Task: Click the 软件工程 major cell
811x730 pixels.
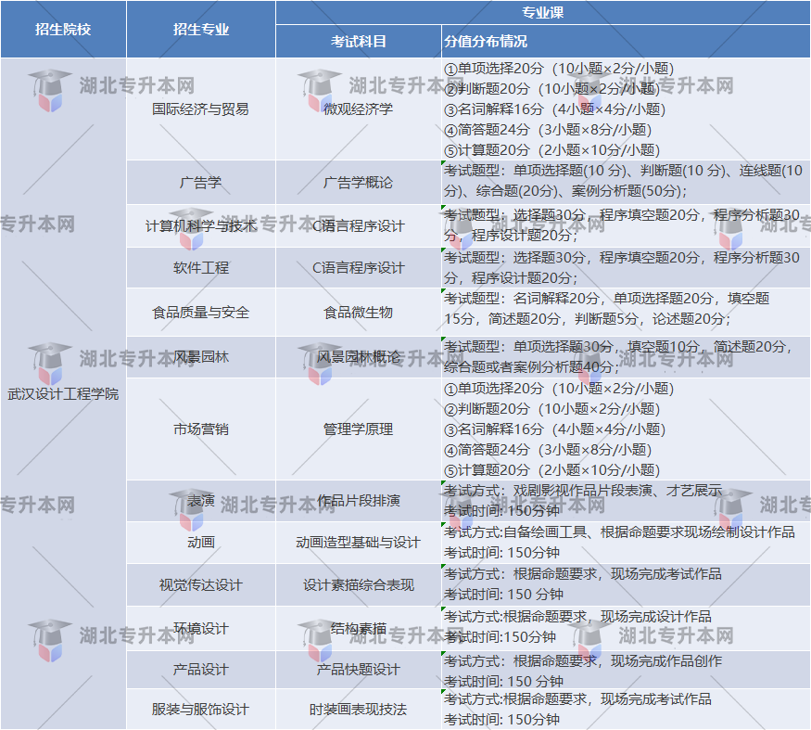Action: [201, 268]
